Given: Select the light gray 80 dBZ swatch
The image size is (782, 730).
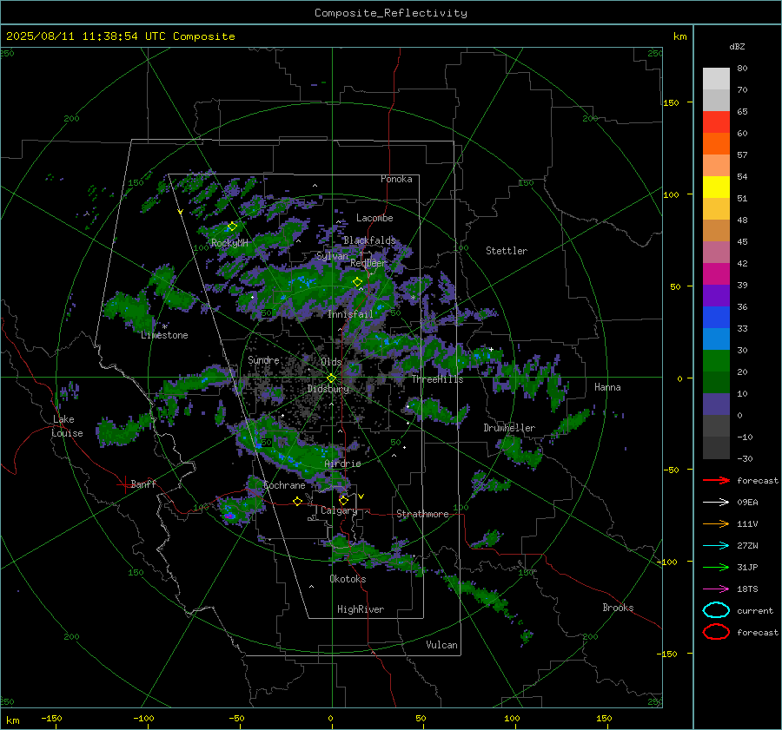Looking at the screenshot, I should (x=716, y=79).
